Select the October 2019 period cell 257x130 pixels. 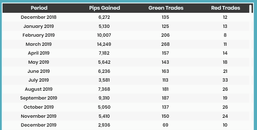click(x=39, y=107)
